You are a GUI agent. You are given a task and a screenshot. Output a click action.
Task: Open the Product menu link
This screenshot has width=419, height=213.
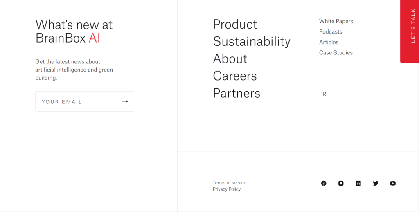pos(235,24)
